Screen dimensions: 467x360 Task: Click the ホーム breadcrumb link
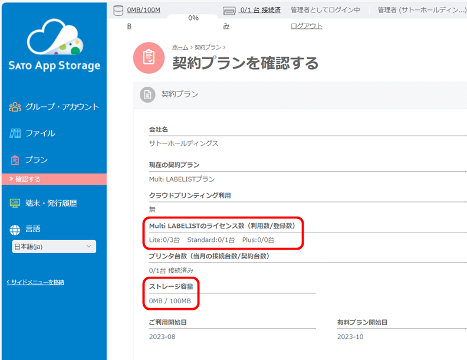180,47
